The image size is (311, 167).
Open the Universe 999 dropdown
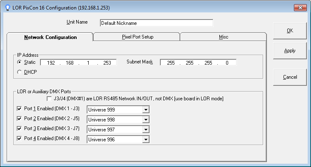(x=145, y=109)
